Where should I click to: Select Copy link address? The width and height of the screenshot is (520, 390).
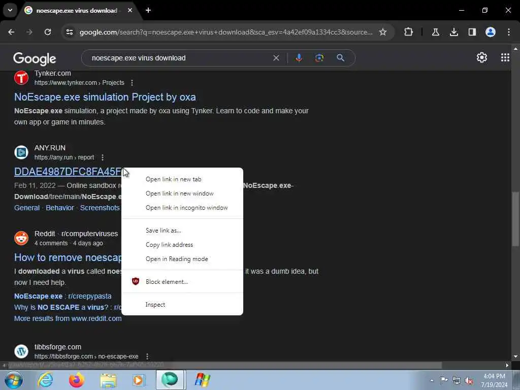tap(182, 245)
